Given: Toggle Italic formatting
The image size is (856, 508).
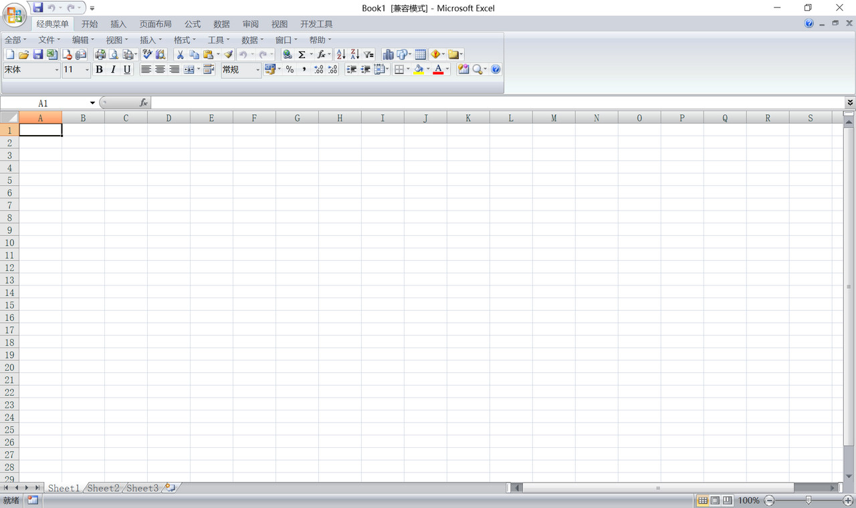Looking at the screenshot, I should 113,70.
